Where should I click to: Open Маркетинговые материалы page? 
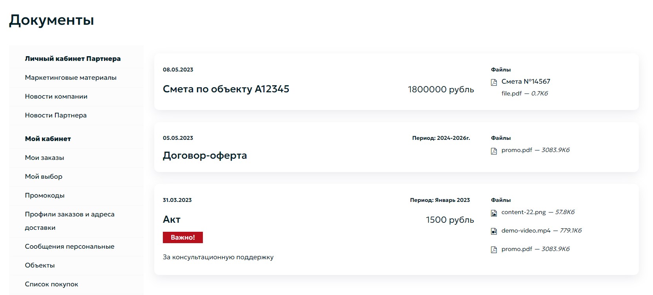pyautogui.click(x=71, y=77)
